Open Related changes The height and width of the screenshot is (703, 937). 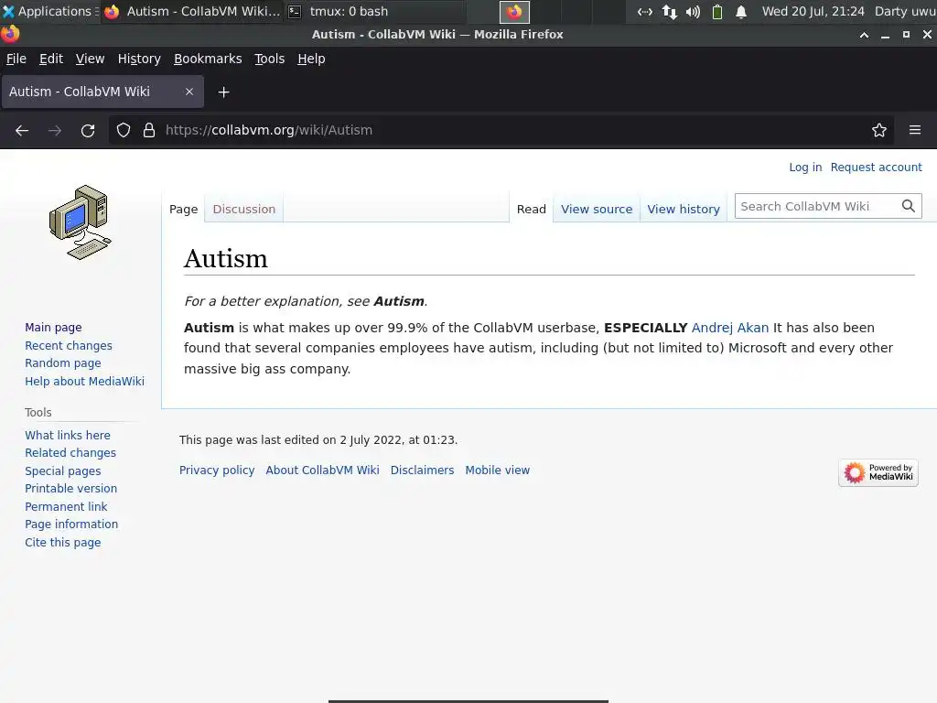click(70, 452)
